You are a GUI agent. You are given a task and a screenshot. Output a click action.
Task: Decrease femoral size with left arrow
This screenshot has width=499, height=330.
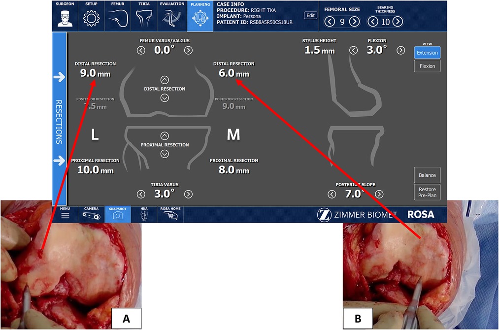[330, 22]
